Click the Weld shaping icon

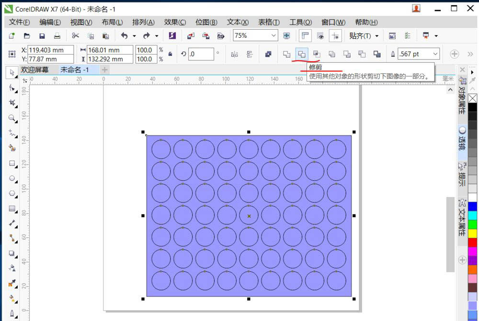286,54
